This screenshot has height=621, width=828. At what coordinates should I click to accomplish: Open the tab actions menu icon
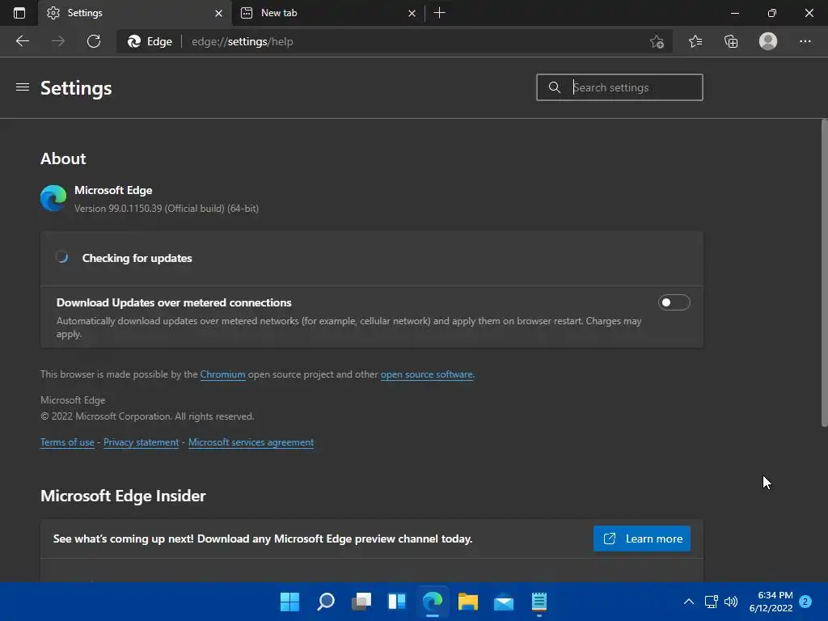pyautogui.click(x=19, y=13)
